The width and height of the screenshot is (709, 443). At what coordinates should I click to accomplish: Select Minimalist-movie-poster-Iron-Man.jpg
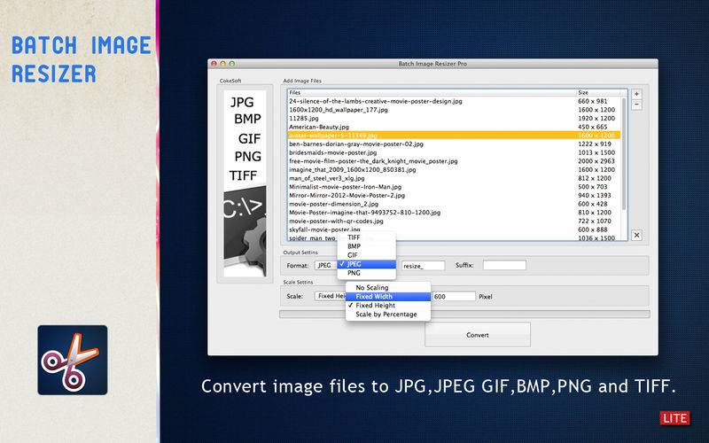(454, 187)
